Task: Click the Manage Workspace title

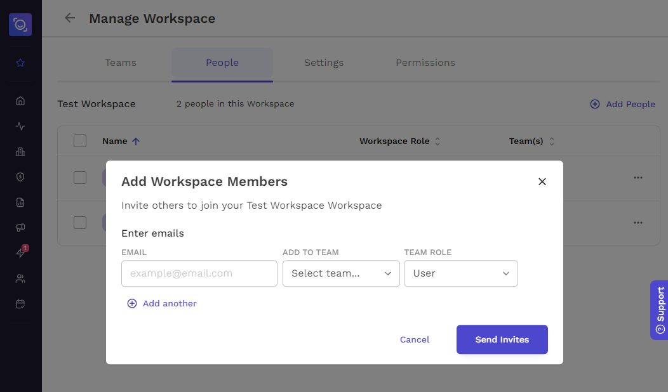Action: 152,19
